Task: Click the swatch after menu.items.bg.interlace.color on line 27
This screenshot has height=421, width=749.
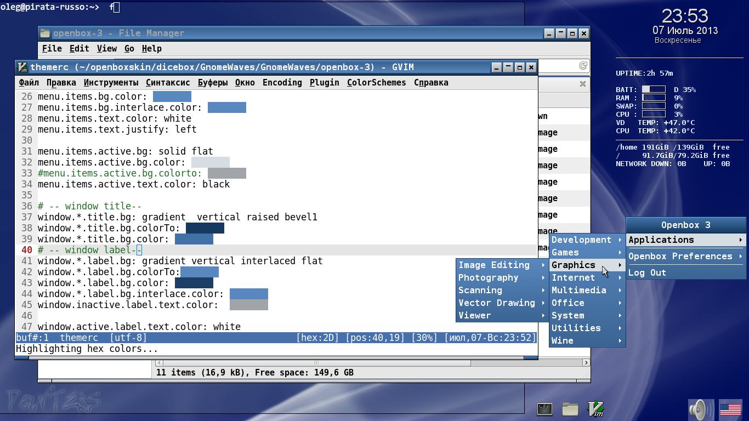Action: [x=227, y=107]
